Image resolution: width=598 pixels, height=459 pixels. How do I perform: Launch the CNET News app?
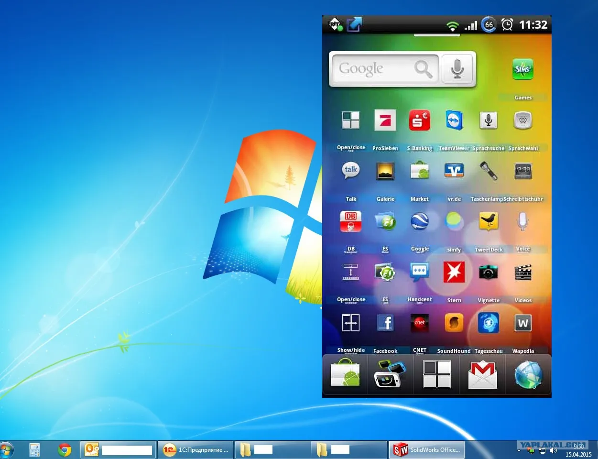coord(420,323)
